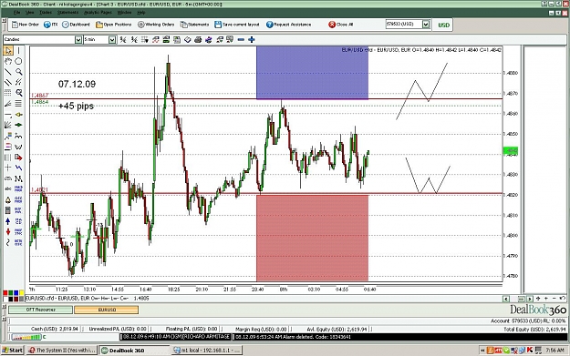Viewport: 570px width, 356px height.
Task: Click the 07.12.09 chart text label
Action: click(78, 84)
